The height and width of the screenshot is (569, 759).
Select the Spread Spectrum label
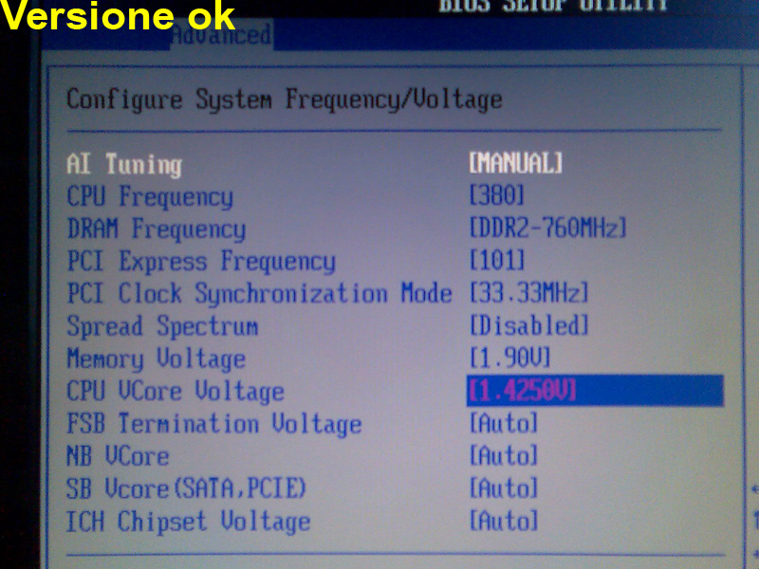[x=162, y=326]
